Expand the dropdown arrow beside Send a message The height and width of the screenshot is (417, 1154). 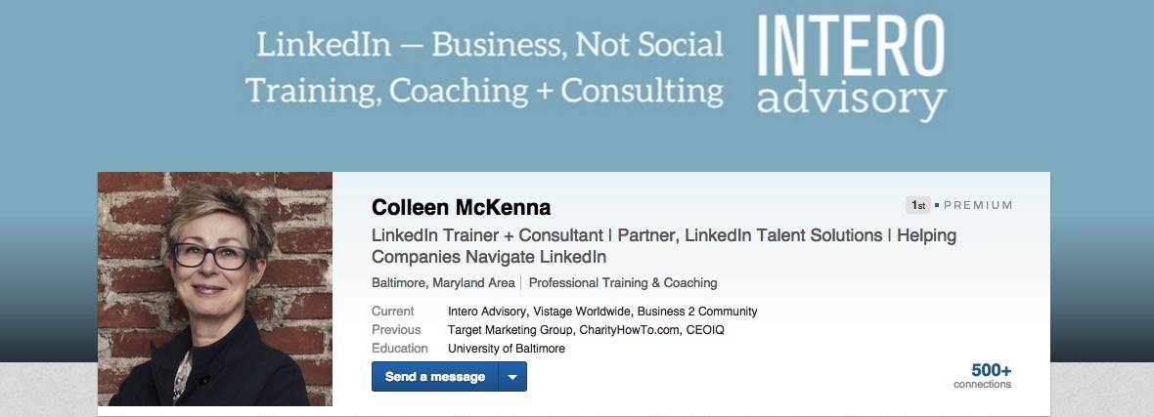tap(512, 377)
